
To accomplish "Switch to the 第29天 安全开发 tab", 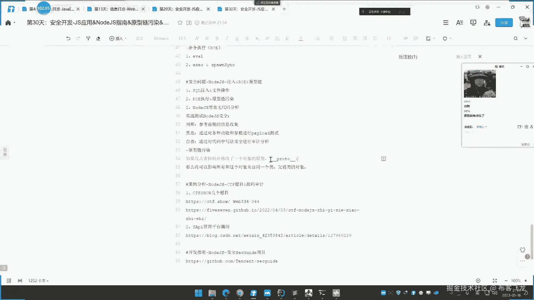I will pyautogui.click(x=181, y=9).
